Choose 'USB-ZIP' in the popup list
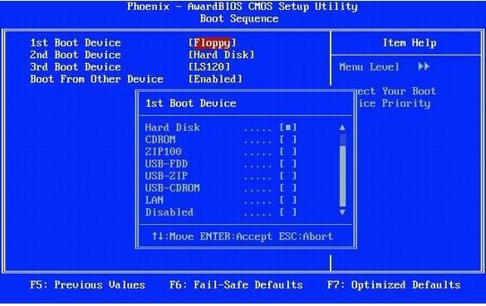 (166, 176)
